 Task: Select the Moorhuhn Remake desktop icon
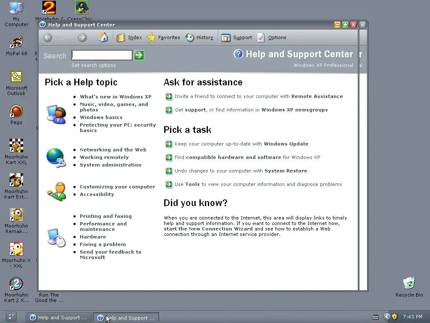click(16, 221)
